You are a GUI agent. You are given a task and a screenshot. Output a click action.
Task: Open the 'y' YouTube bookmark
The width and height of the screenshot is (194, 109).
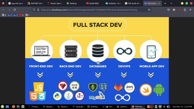[22, 15]
